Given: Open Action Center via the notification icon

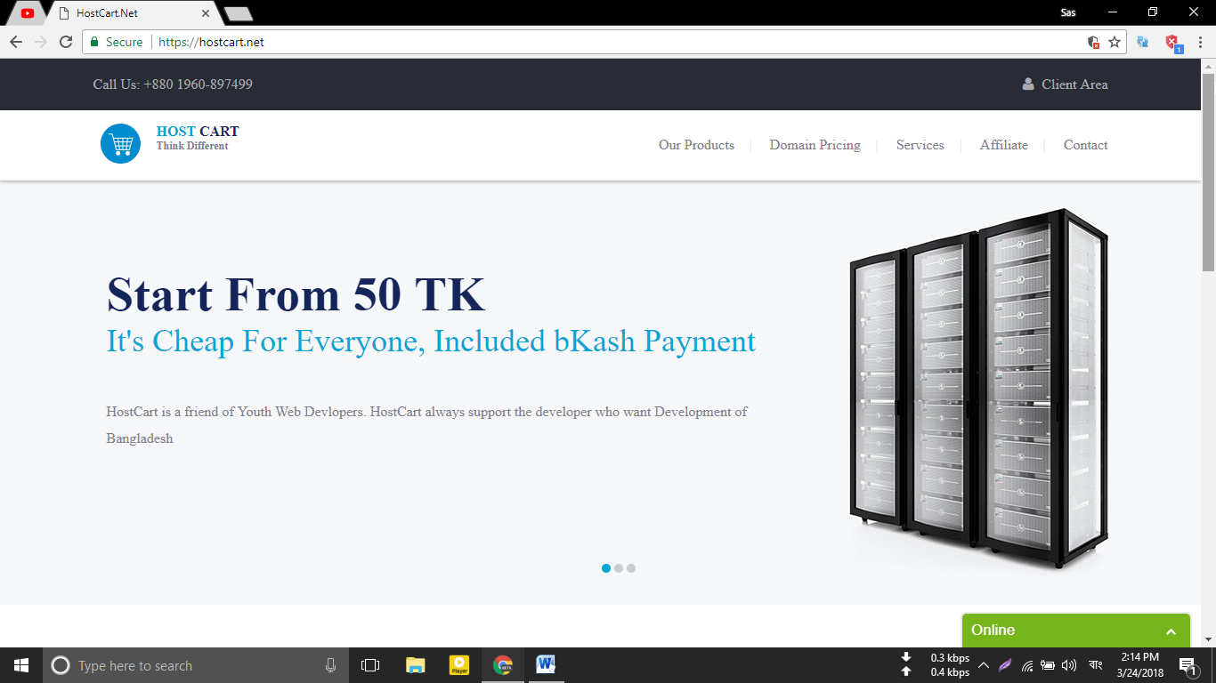Looking at the screenshot, I should (1188, 665).
